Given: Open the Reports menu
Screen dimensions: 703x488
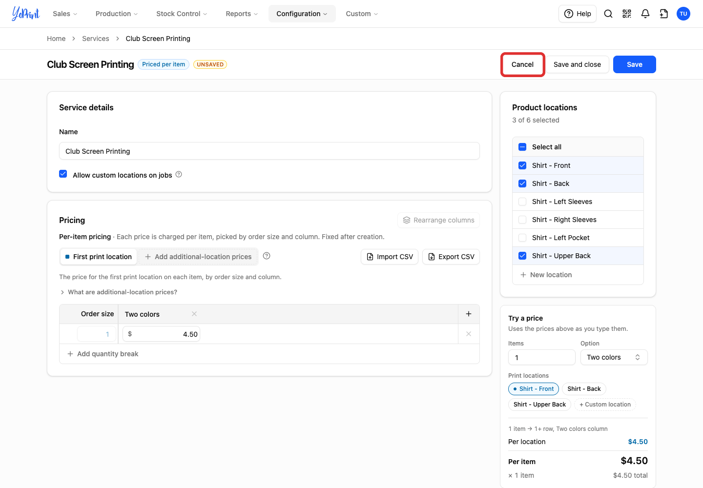Looking at the screenshot, I should click(242, 14).
